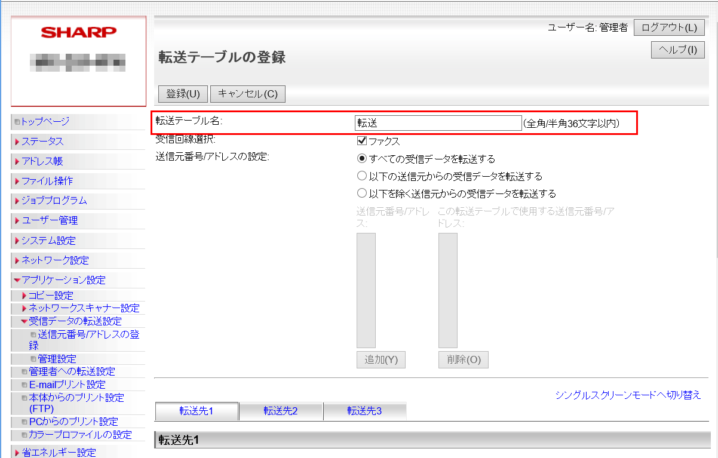The height and width of the screenshot is (458, 718).
Task: Uncheck the ファクス checkbox
Action: [x=361, y=142]
